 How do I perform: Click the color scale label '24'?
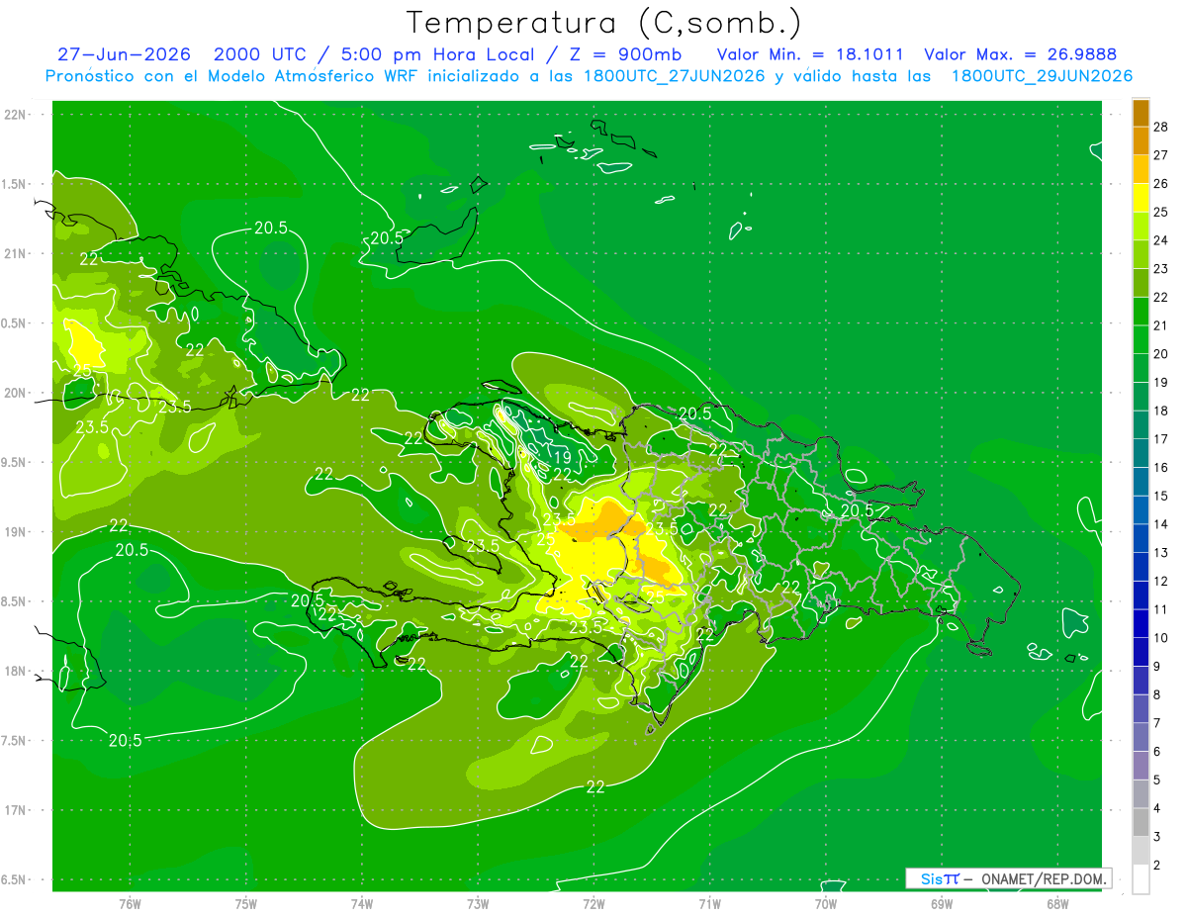[x=1161, y=240]
